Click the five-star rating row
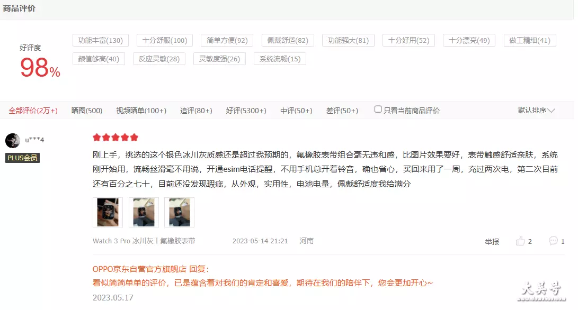 point(115,138)
